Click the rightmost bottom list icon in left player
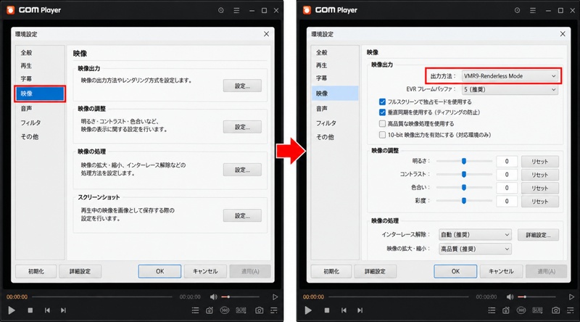This screenshot has width=580, height=322. tap(274, 310)
